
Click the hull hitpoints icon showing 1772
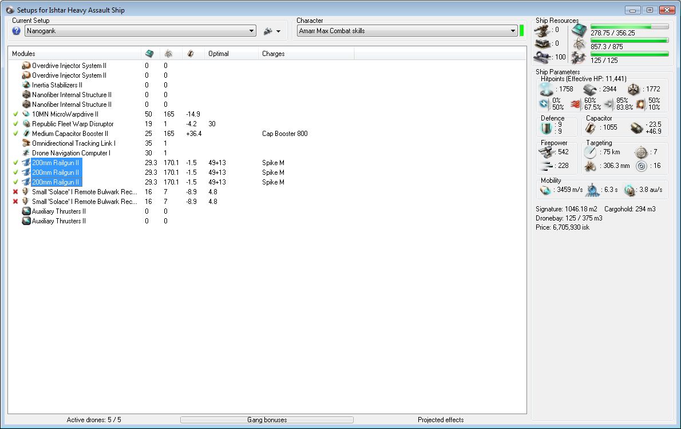(634, 89)
